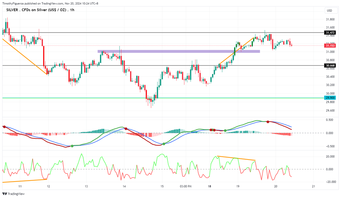Select date 21 on the time axis
Viewport: 341px width, 198px height.
point(313,186)
